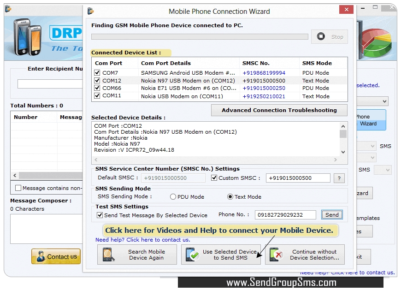Toggle the COM66 device checkbox
401x290 pixels.
coord(97,88)
